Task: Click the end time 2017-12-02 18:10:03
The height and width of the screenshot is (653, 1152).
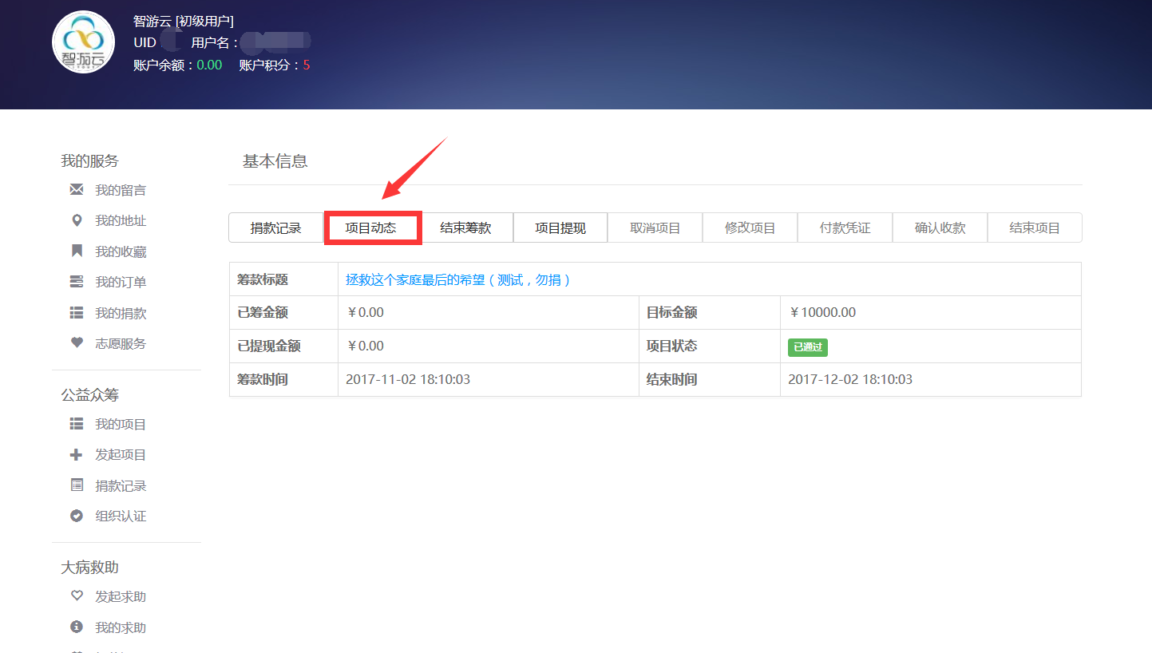Action: click(850, 379)
